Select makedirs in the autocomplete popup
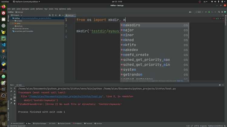 [x=154, y=25]
